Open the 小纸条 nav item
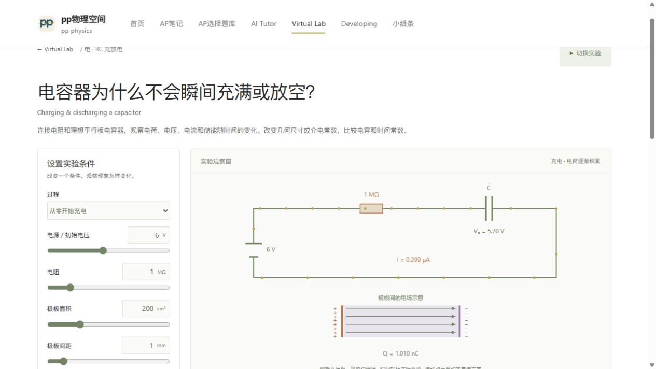This screenshot has height=369, width=656. [403, 24]
